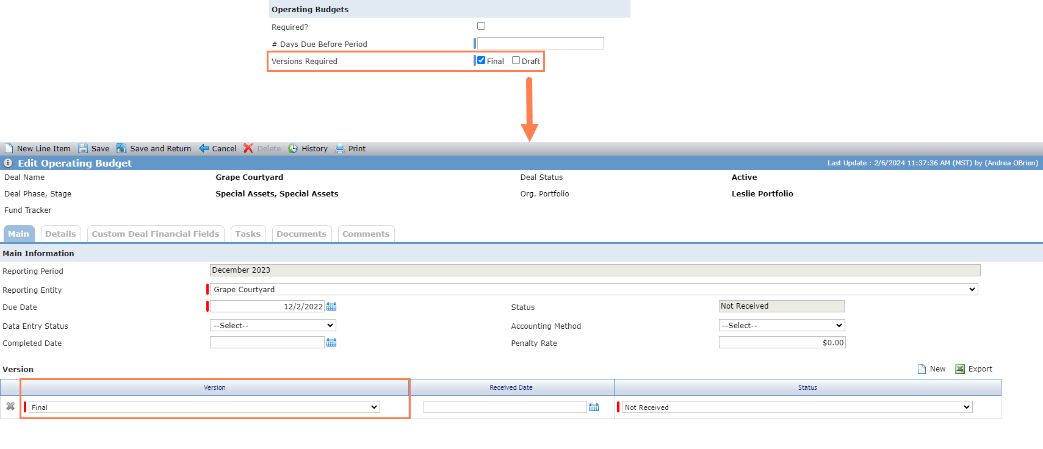
Task: Switch to the Details tab
Action: tap(60, 234)
